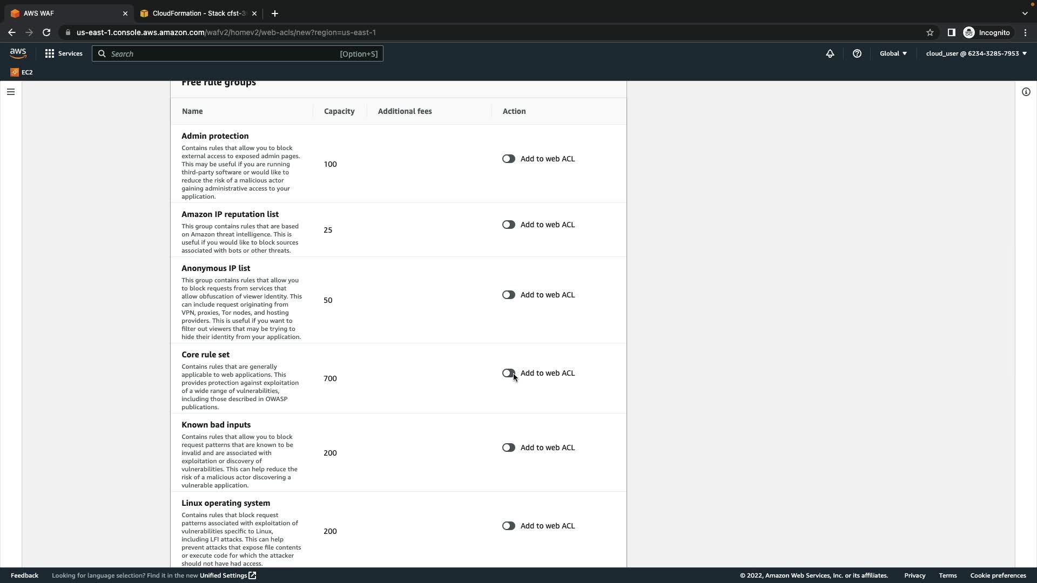Reload the page in the browser

(46, 32)
